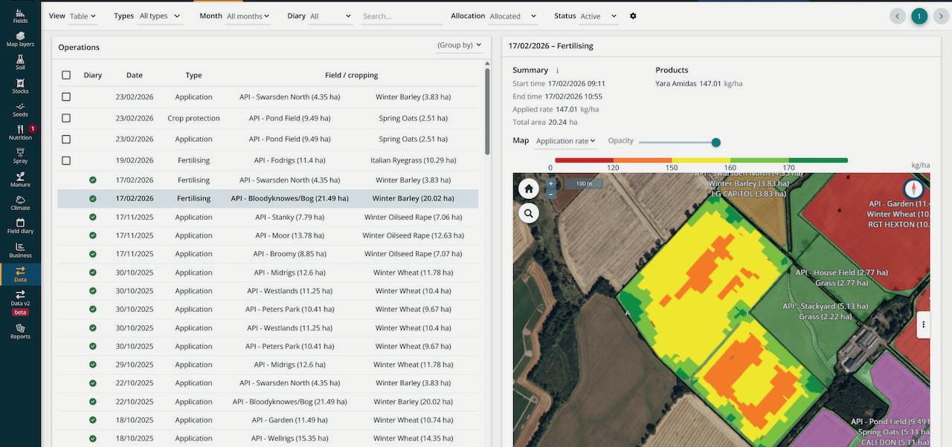Click the map home button
The image size is (952, 447).
tap(529, 189)
